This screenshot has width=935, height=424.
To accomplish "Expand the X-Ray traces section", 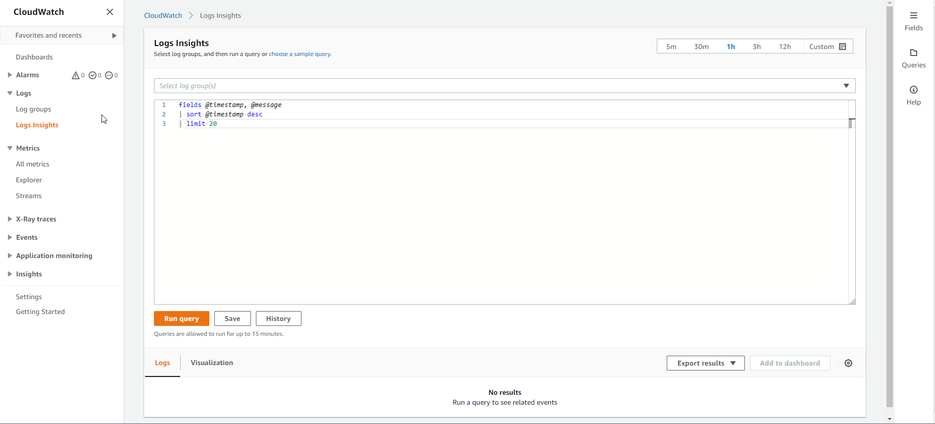I will click(x=10, y=219).
